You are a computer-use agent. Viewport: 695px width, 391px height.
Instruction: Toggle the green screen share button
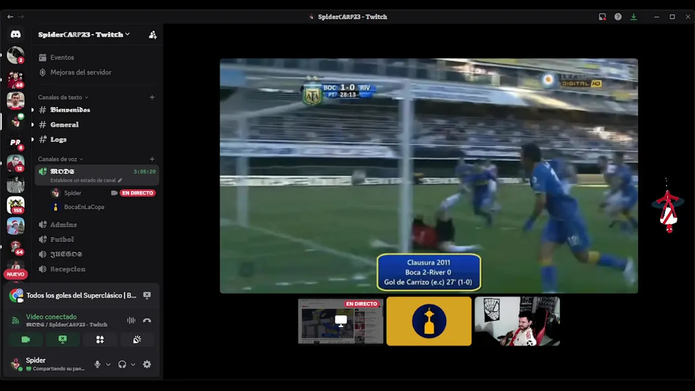click(x=62, y=339)
